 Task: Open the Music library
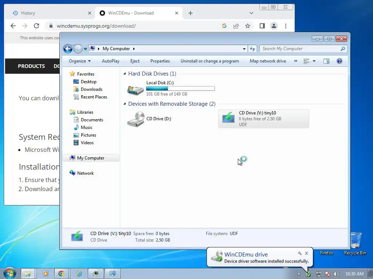87,128
